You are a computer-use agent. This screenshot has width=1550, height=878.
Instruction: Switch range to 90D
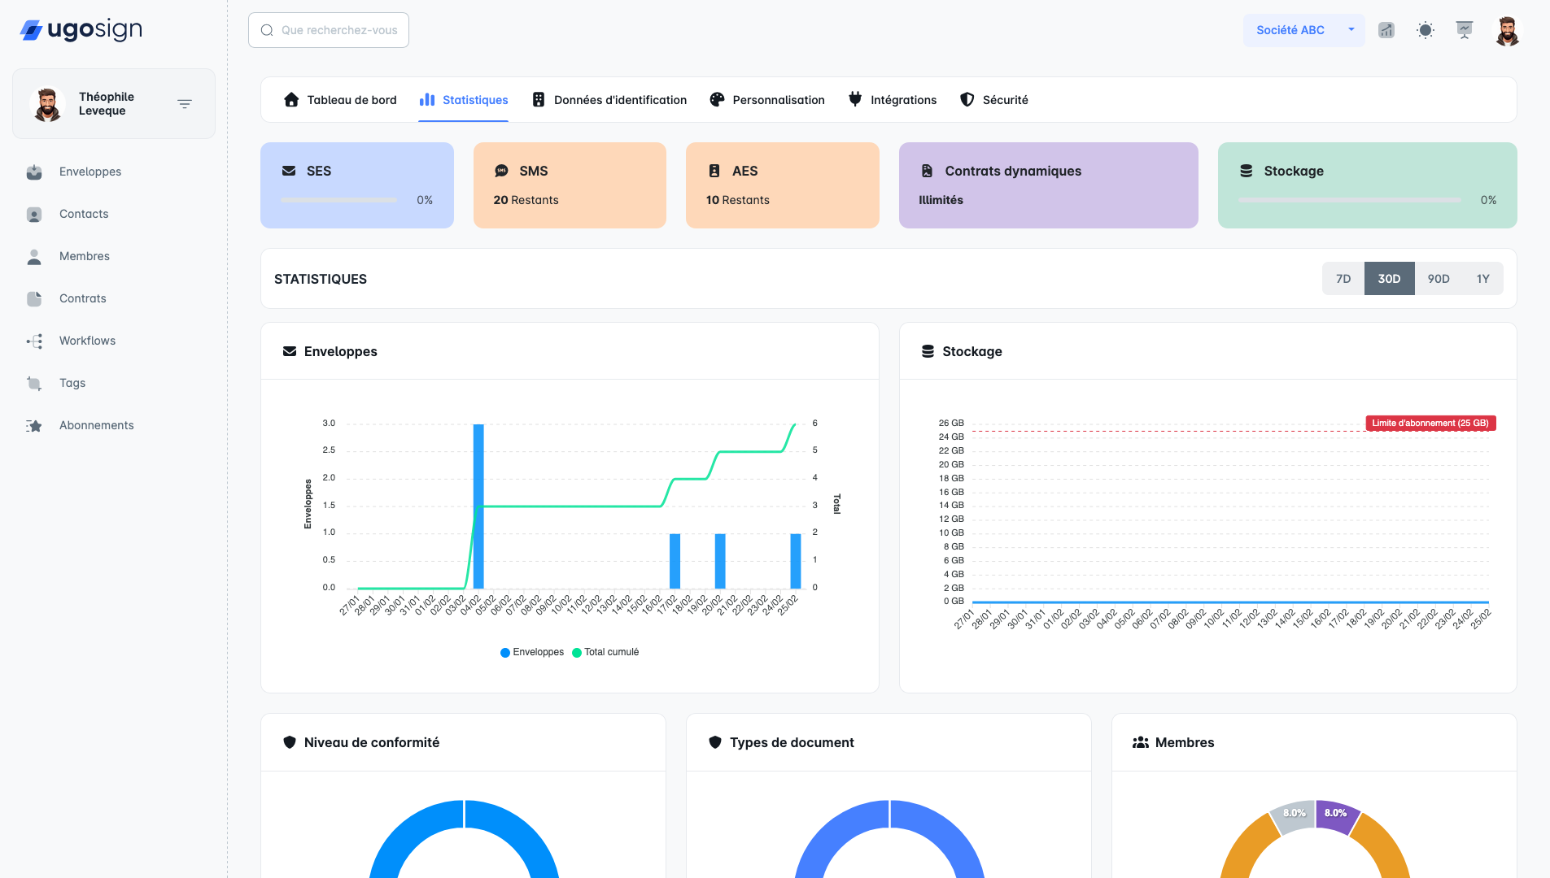tap(1439, 279)
